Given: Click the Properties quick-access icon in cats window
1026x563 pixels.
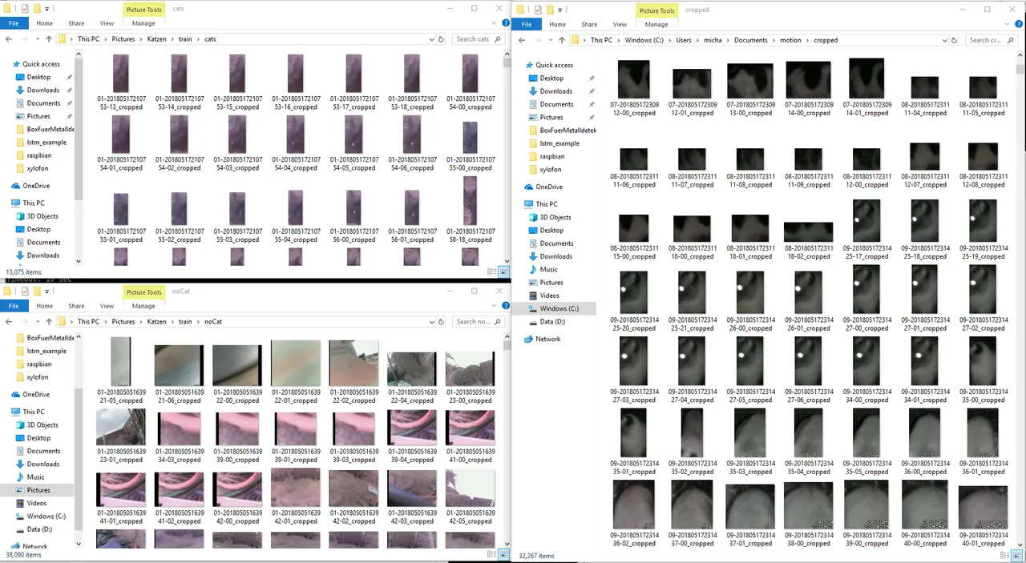Looking at the screenshot, I should 25,8.
